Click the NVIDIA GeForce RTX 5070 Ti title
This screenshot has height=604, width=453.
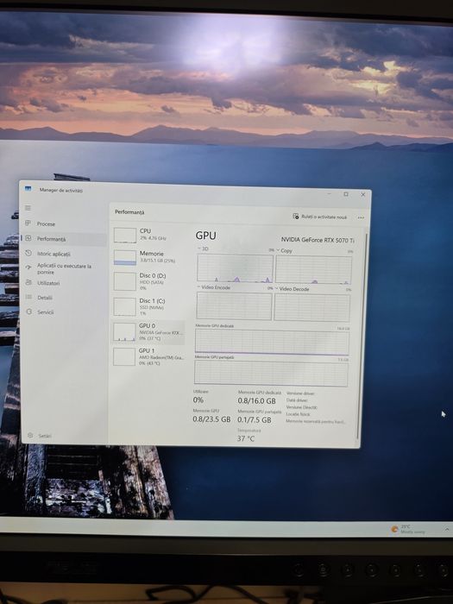point(318,240)
